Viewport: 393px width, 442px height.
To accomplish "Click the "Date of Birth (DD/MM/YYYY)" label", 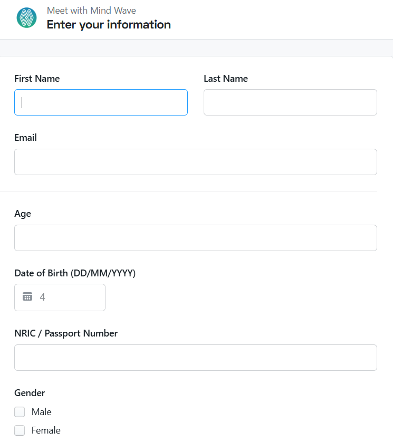I will point(75,273).
